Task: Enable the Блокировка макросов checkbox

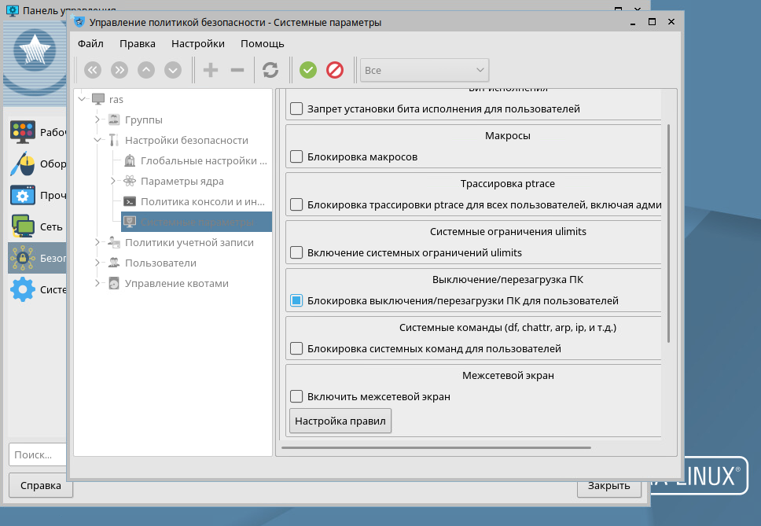Action: tap(296, 156)
